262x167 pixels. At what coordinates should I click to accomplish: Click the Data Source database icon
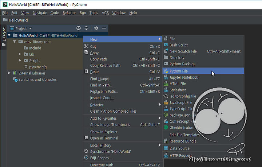point(166,148)
